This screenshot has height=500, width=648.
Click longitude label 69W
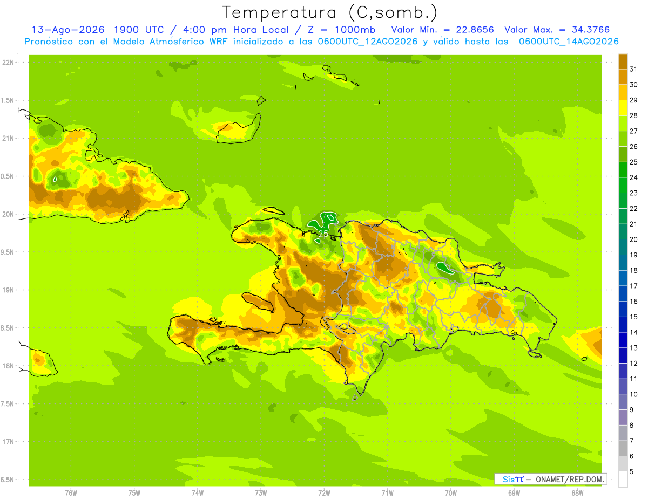click(514, 492)
